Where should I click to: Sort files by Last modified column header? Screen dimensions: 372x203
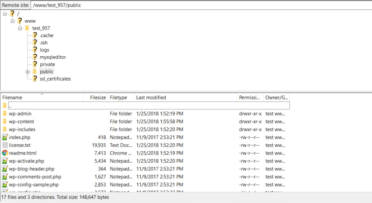pyautogui.click(x=151, y=97)
